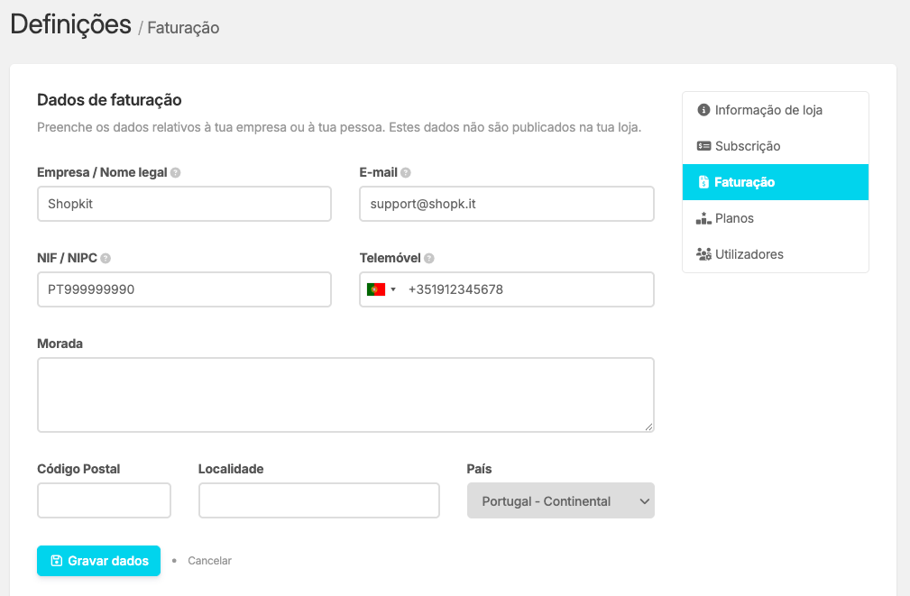
Task: Open the Faturação settings tab
Action: tap(775, 182)
